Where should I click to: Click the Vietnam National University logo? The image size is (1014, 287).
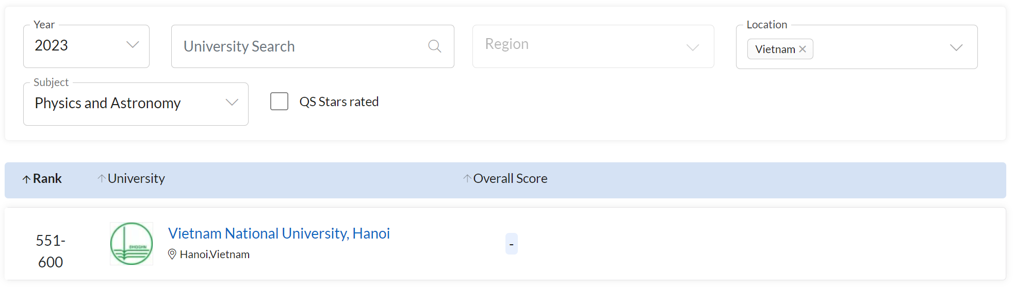tap(132, 244)
